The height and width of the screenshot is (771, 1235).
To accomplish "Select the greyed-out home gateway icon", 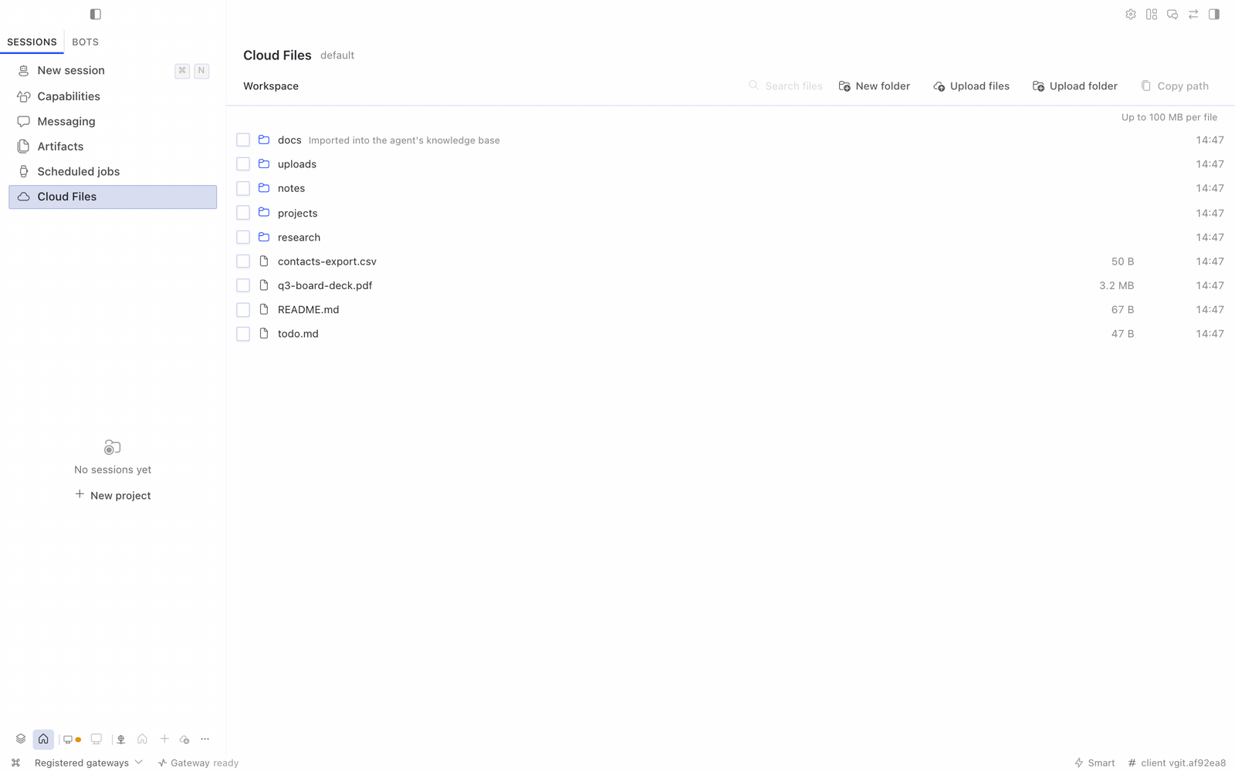I will [142, 739].
